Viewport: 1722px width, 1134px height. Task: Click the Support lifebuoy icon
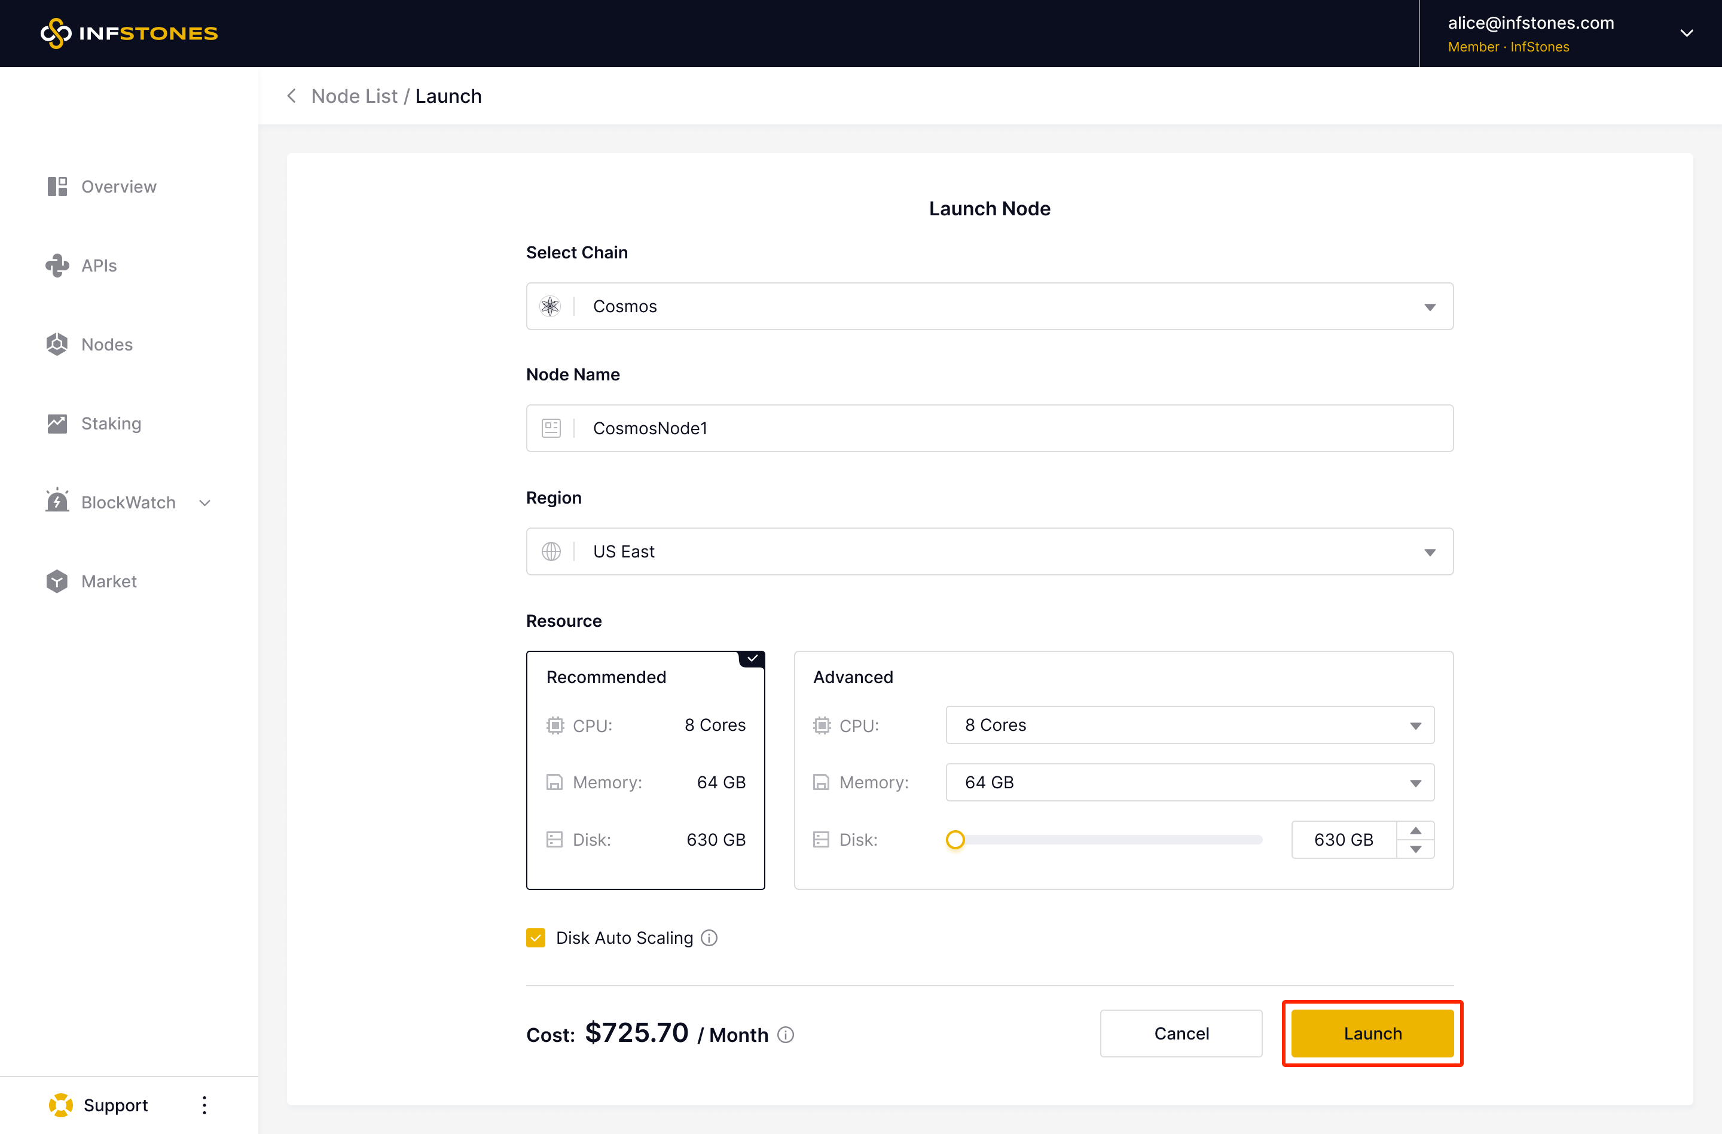click(61, 1105)
